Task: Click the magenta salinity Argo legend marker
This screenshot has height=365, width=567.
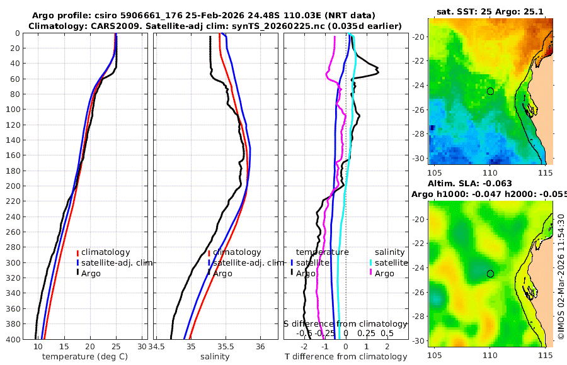Action: [371, 273]
